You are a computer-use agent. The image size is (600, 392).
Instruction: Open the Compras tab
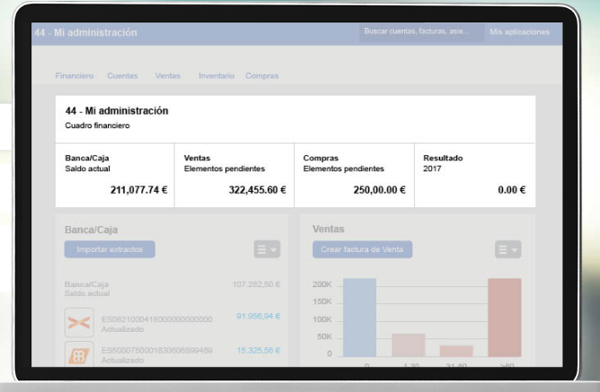[x=262, y=75]
